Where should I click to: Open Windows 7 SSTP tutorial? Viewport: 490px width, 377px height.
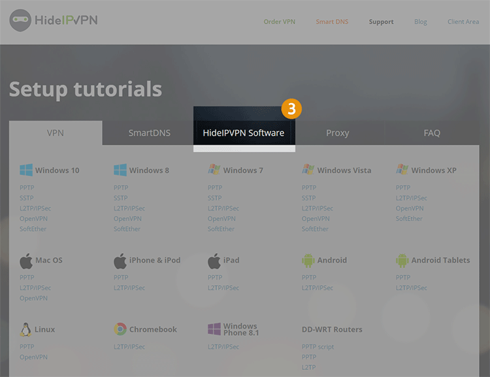pos(215,198)
